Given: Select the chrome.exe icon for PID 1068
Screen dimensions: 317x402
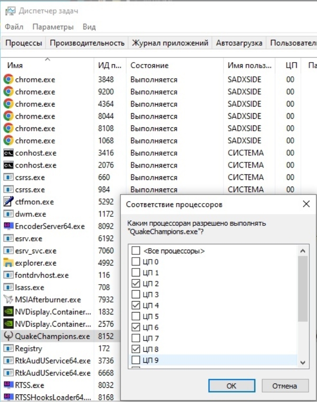Looking at the screenshot, I should pos(8,141).
